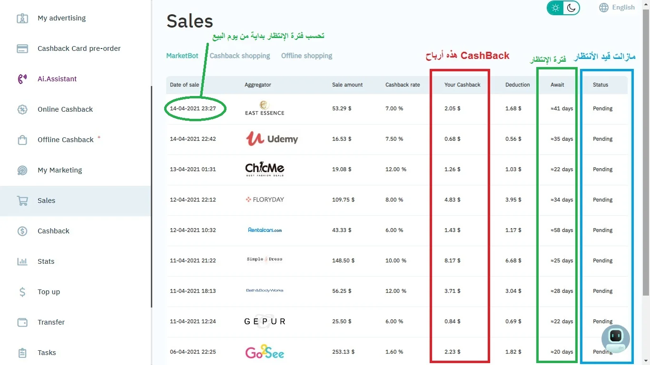This screenshot has height=365, width=650.
Task: Open Ai.Assistant via its phone icon
Action: [22, 79]
